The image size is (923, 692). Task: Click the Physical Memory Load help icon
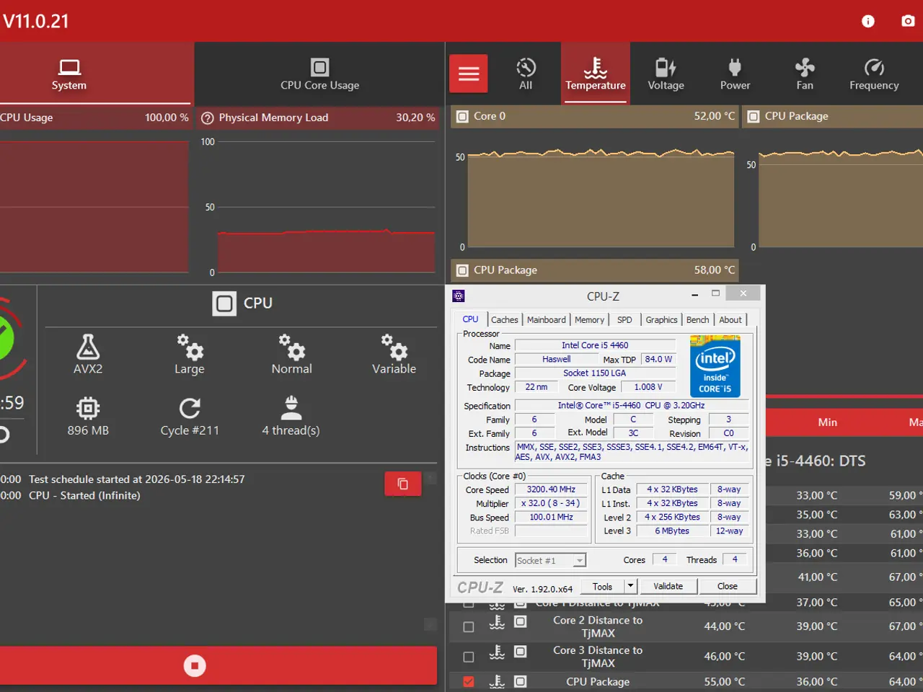pos(208,117)
